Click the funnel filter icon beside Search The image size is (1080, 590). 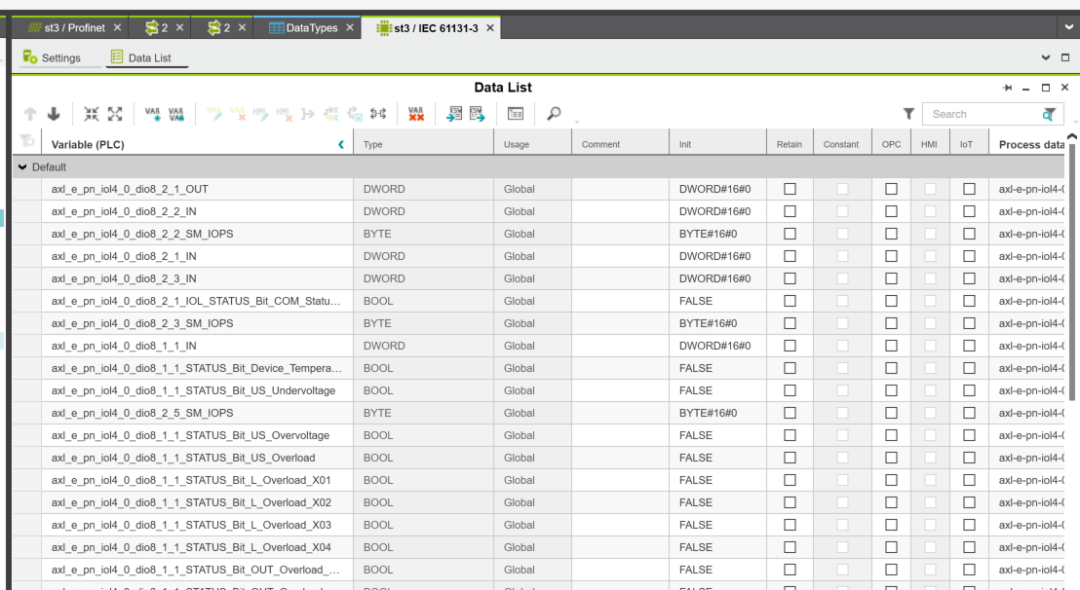point(908,114)
